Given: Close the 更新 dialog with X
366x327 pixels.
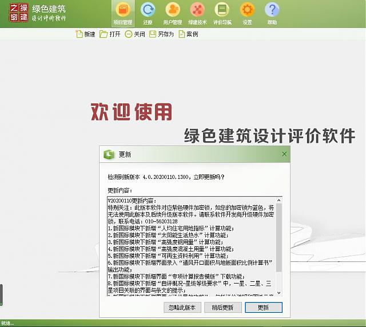Looking at the screenshot, I should (x=284, y=154).
